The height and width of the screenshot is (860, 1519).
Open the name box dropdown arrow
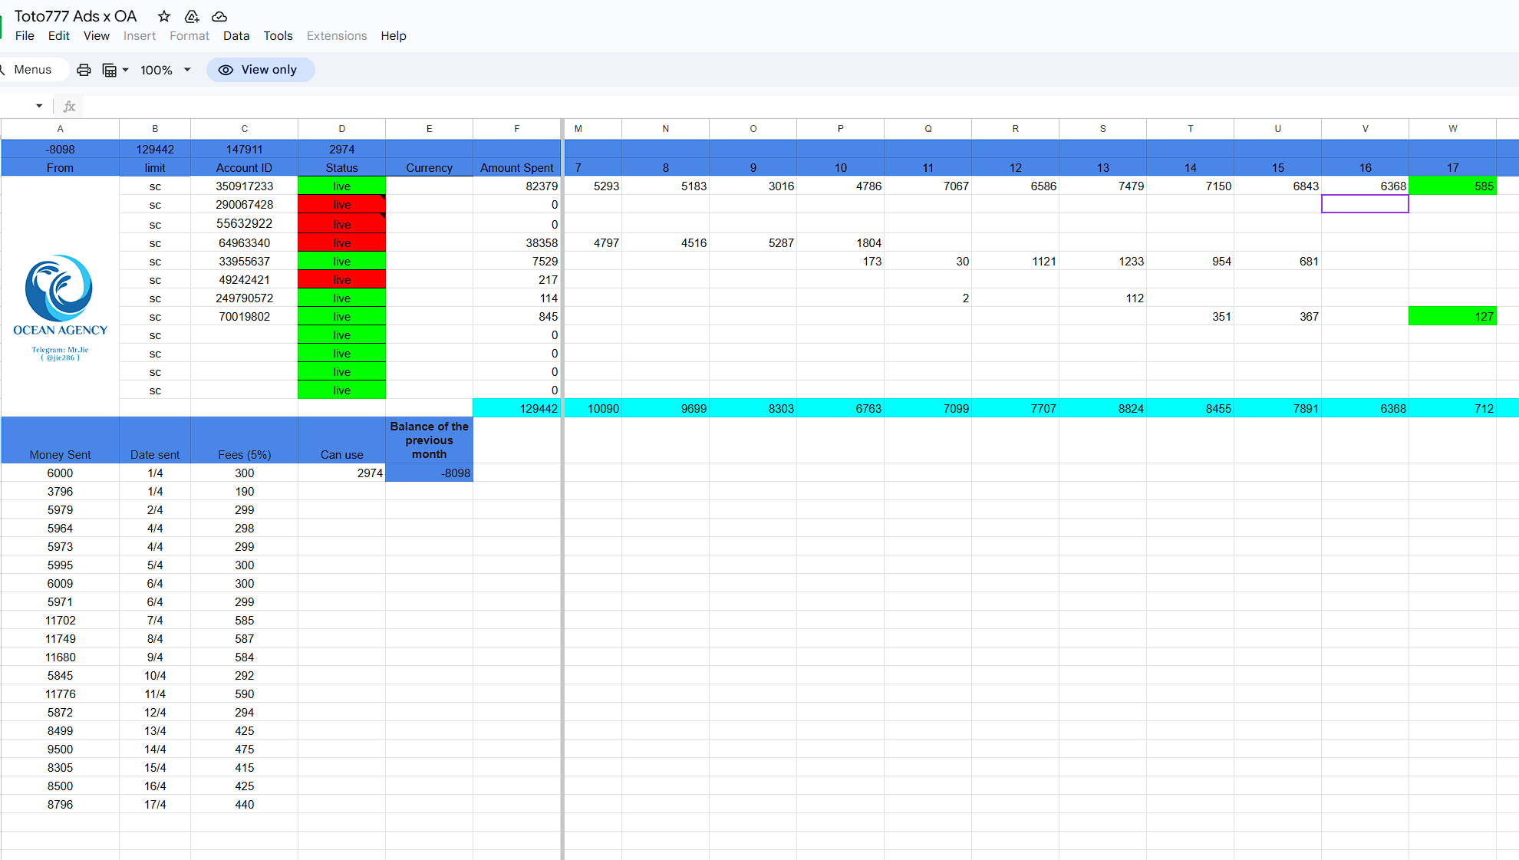click(39, 106)
